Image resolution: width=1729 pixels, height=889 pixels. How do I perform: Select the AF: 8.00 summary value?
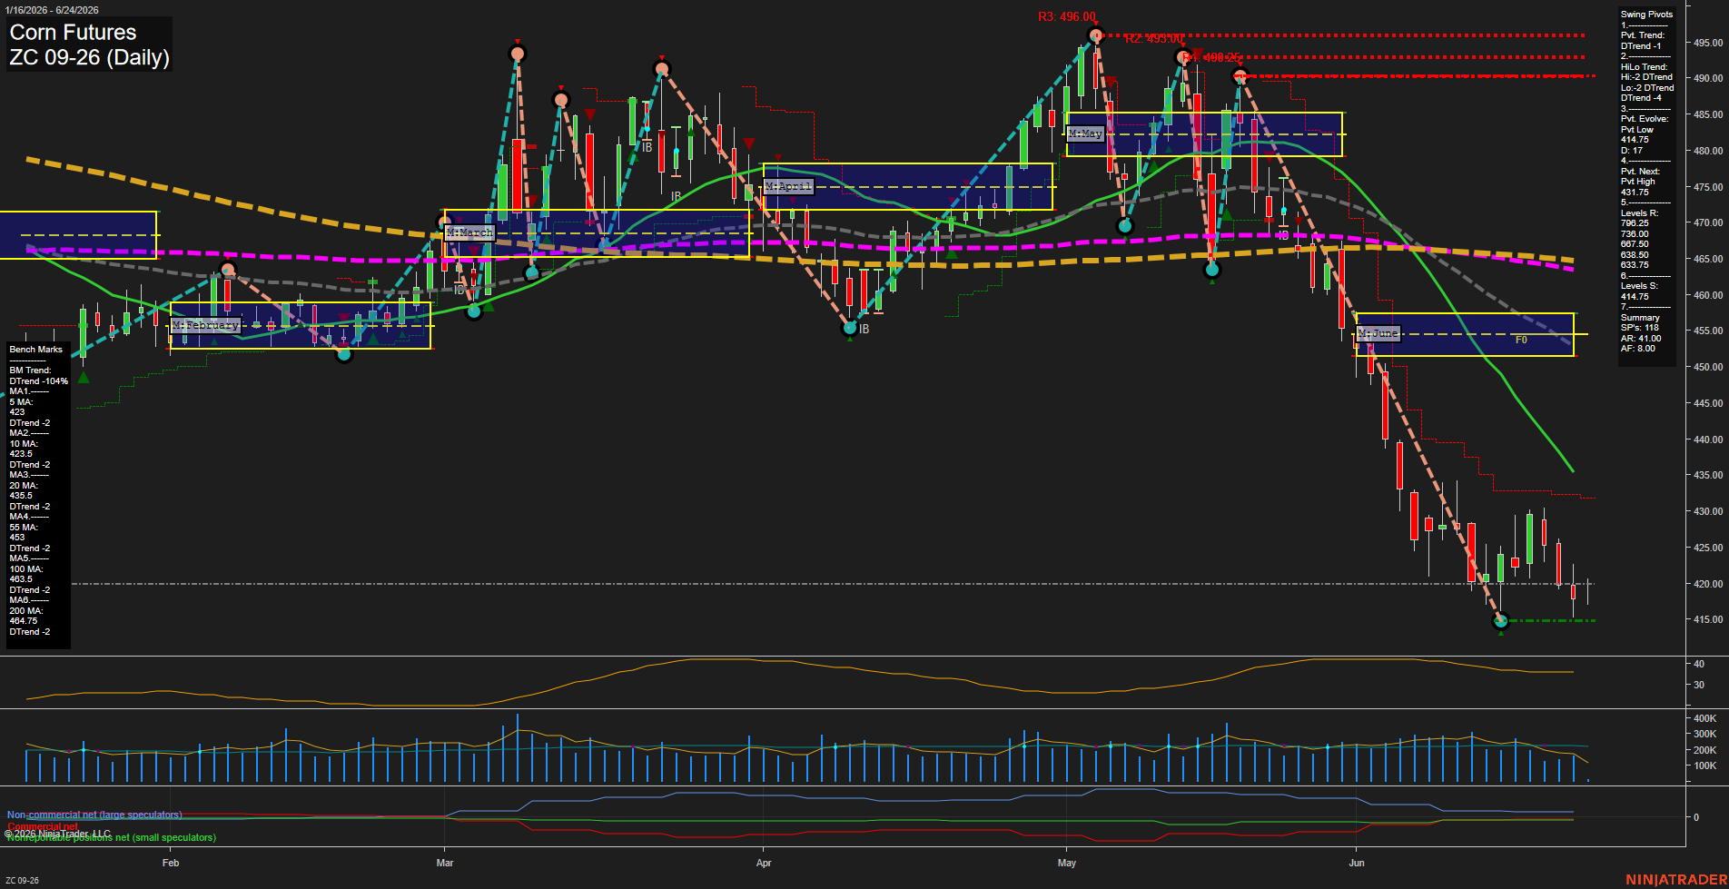(1638, 349)
